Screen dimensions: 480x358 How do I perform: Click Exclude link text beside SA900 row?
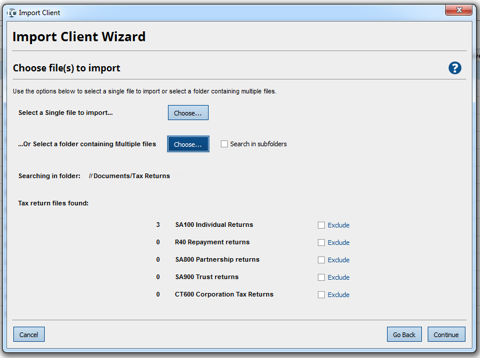click(339, 277)
